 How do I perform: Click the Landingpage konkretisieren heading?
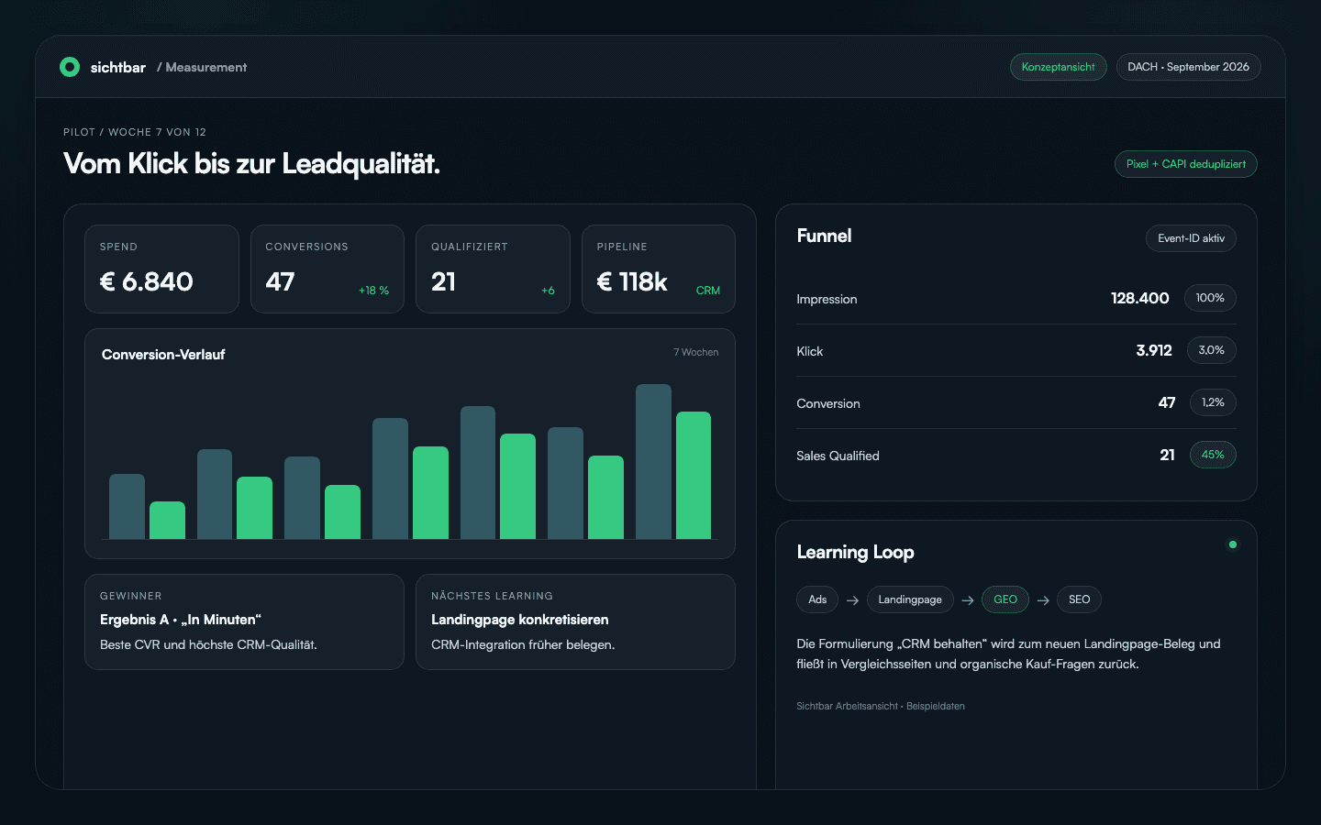[520, 620]
